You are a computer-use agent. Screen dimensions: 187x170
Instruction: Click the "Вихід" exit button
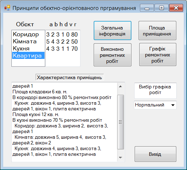tap(155, 154)
